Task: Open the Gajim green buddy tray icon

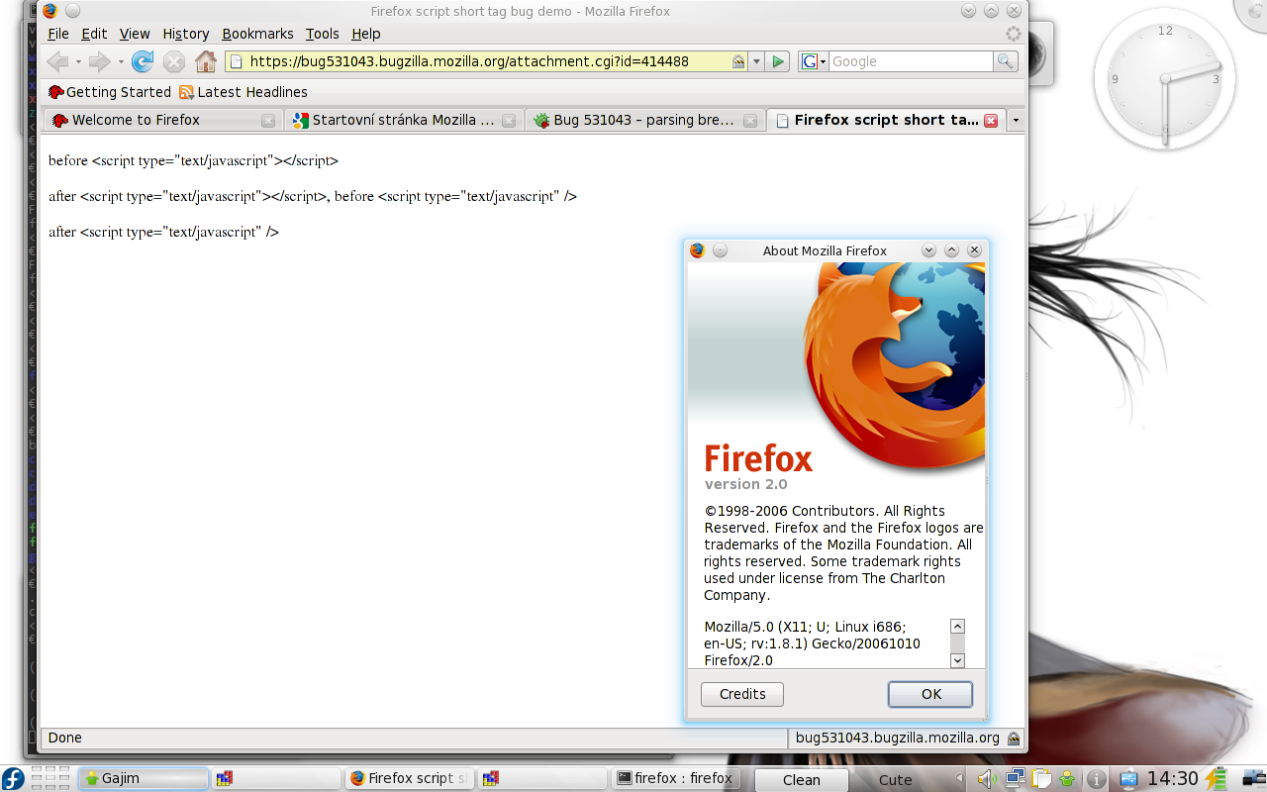Action: coord(1067,778)
